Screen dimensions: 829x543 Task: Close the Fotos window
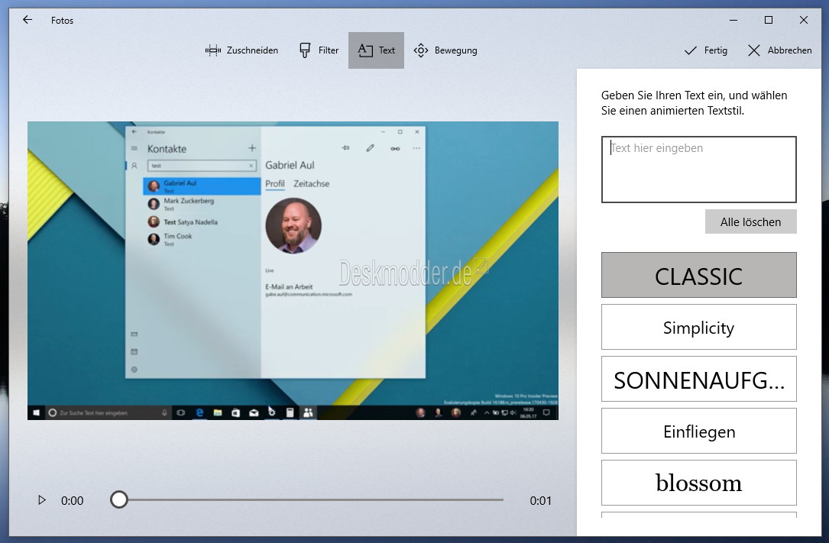coord(804,20)
